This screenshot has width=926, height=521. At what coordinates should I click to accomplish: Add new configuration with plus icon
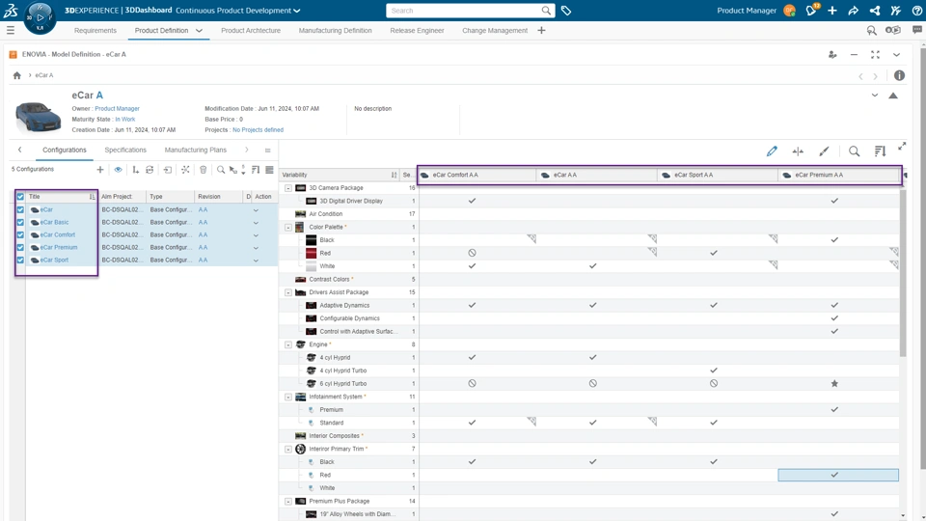click(x=99, y=170)
